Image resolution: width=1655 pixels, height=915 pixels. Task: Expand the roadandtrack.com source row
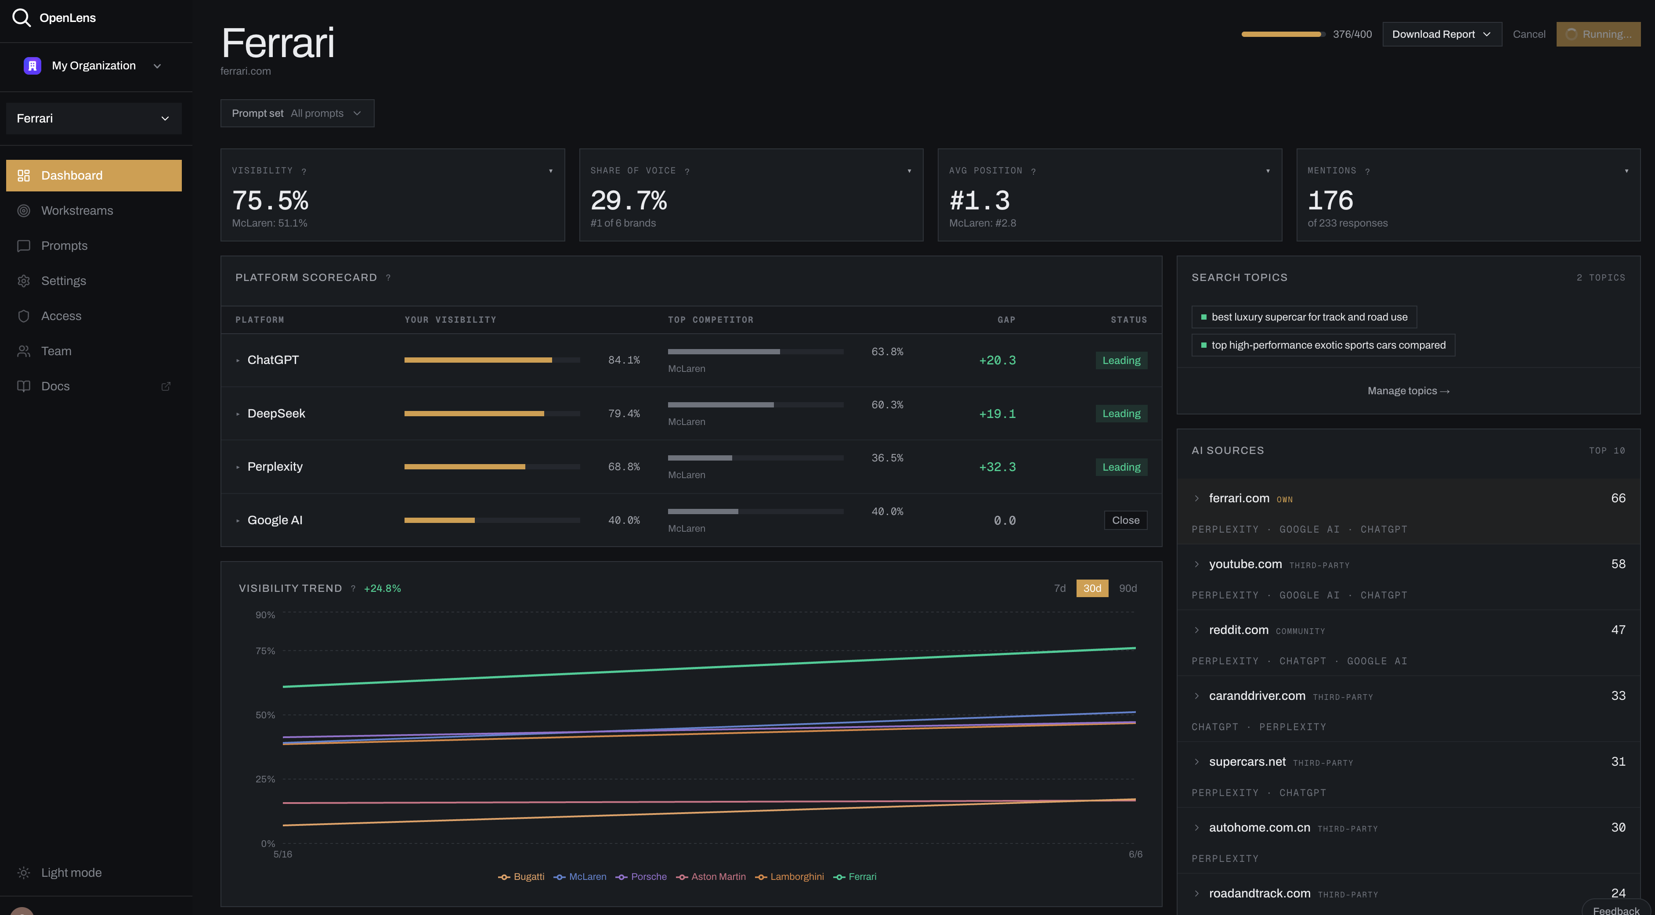pos(1196,893)
